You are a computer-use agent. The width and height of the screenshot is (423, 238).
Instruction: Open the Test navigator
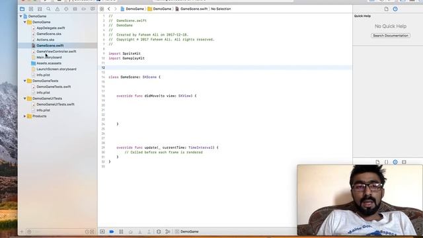(x=66, y=9)
